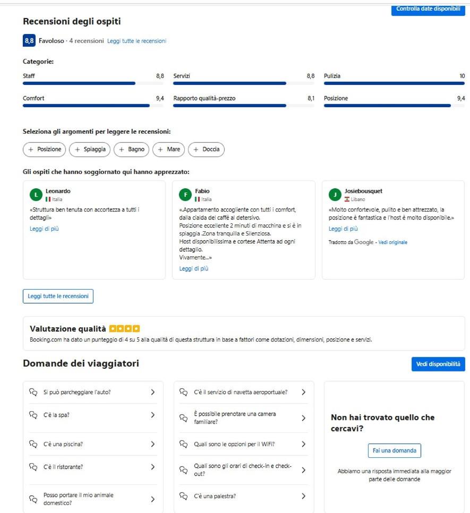Toggle the Doccia topic filter chip
The width and height of the screenshot is (470, 513).
(x=207, y=150)
